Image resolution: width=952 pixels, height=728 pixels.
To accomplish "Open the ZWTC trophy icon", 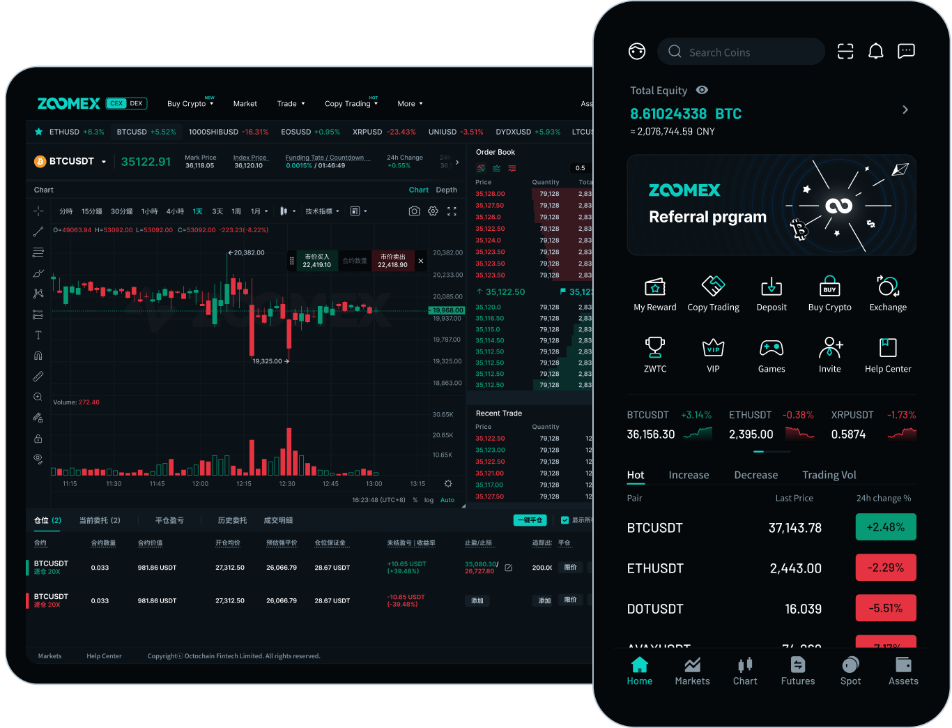I will (655, 347).
